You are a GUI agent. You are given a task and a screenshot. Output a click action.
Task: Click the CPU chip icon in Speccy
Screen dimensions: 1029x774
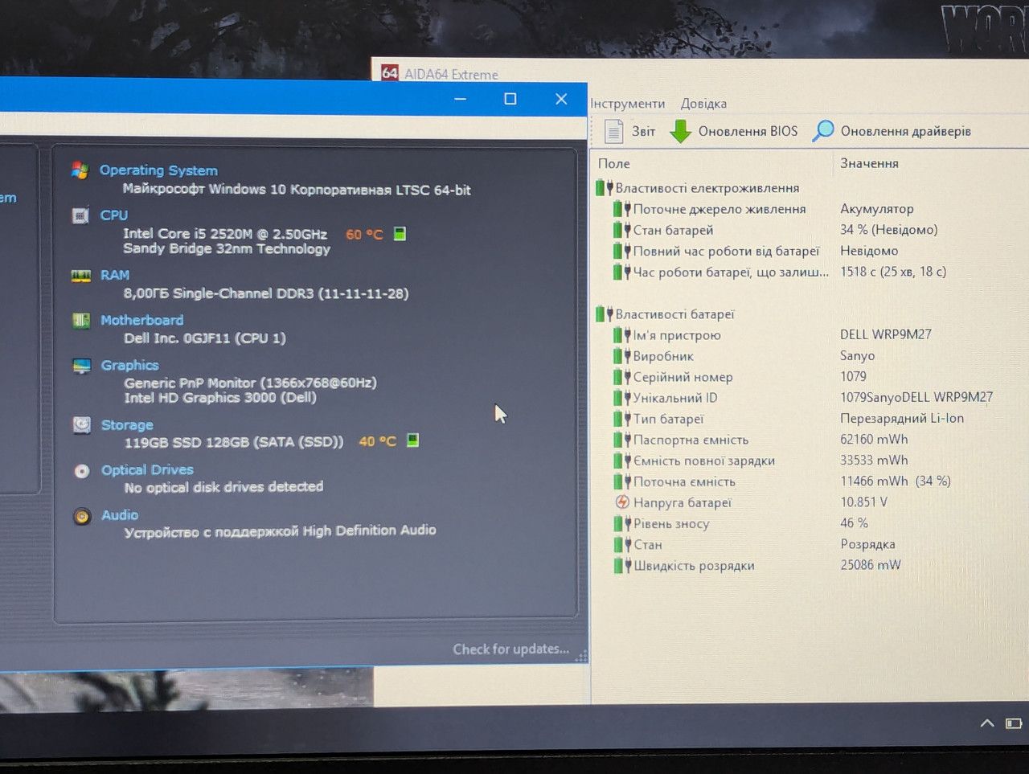point(80,215)
